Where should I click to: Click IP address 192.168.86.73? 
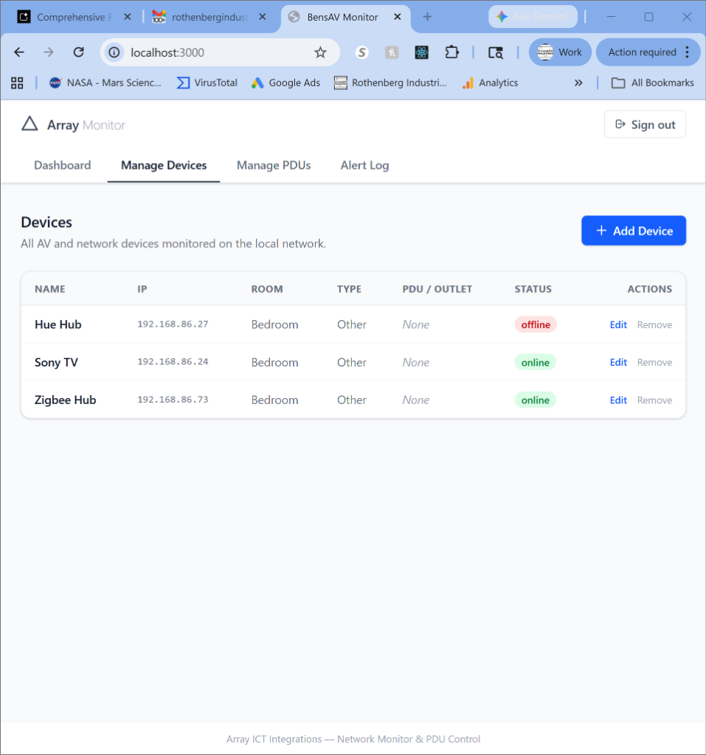tap(173, 400)
